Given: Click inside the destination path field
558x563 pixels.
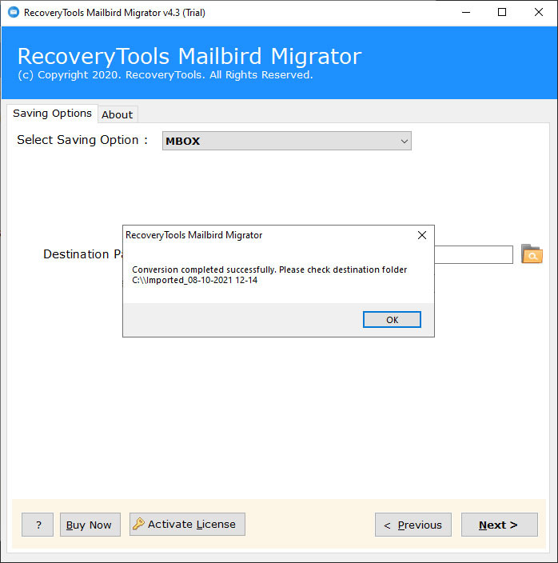Looking at the screenshot, I should (x=473, y=254).
